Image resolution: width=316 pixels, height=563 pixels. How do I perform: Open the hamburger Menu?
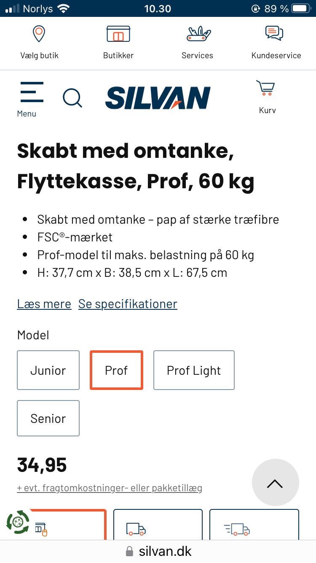click(32, 93)
